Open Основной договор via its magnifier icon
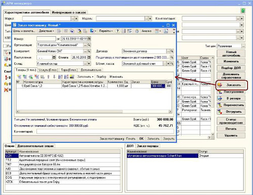This screenshot has height=195, width=253. [x=172, y=51]
